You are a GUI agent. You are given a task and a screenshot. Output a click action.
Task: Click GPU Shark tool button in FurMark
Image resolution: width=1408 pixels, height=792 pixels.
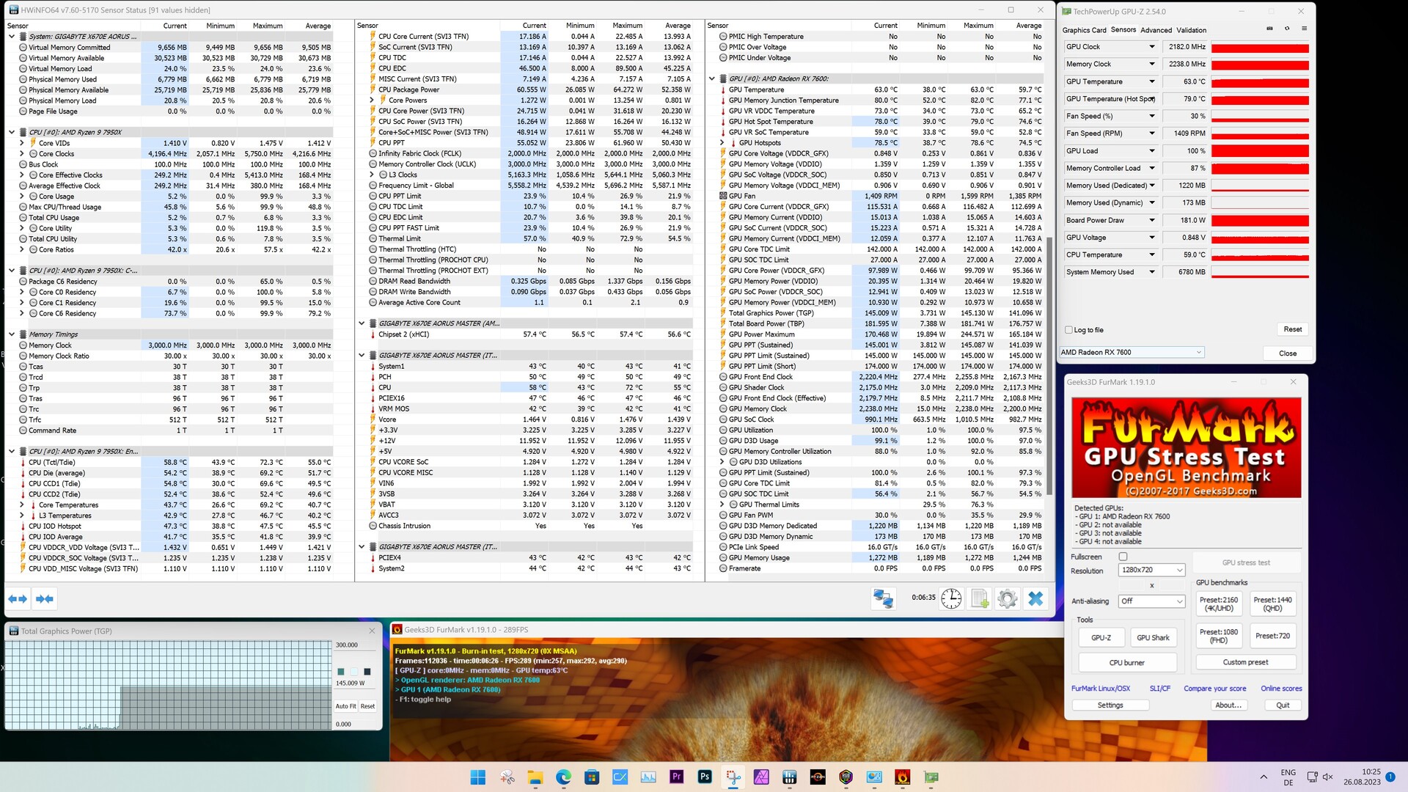(x=1153, y=637)
